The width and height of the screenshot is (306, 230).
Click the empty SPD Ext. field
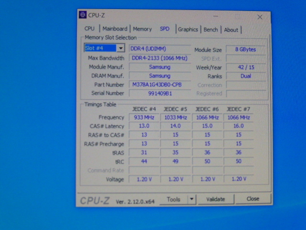[x=246, y=58]
